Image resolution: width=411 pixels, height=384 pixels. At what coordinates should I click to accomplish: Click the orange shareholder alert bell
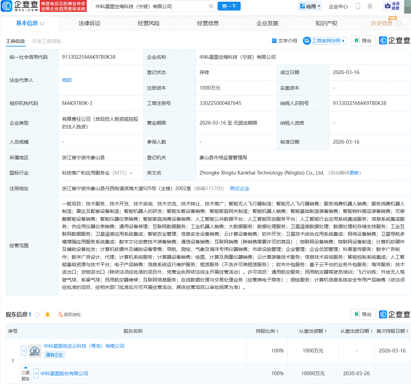click(48, 315)
